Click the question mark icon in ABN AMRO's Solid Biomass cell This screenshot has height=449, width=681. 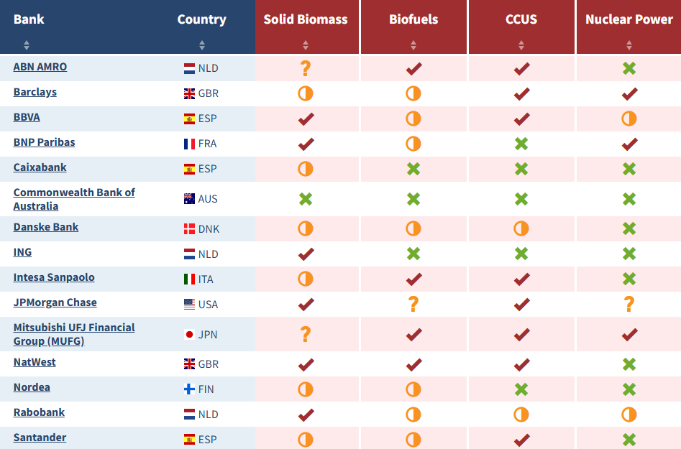(x=306, y=68)
